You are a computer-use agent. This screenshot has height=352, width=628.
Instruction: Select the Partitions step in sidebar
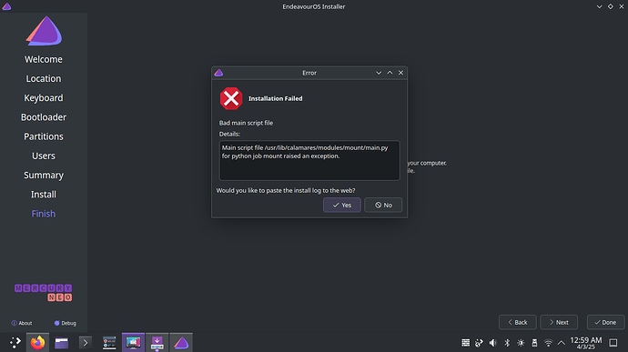(44, 136)
